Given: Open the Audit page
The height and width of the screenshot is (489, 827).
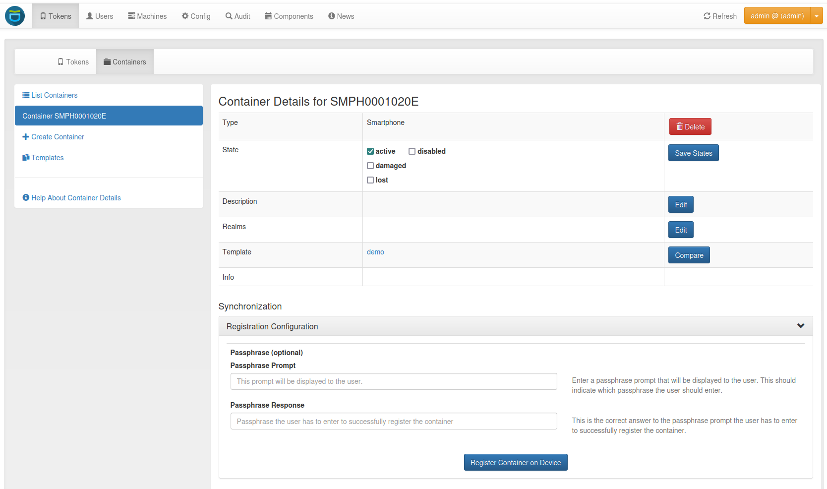Looking at the screenshot, I should coord(237,16).
